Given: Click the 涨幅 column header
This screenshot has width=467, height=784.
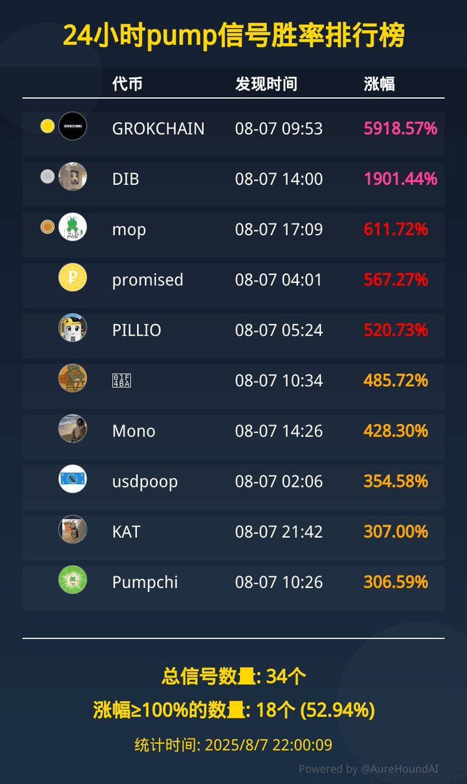Looking at the screenshot, I should [x=379, y=84].
